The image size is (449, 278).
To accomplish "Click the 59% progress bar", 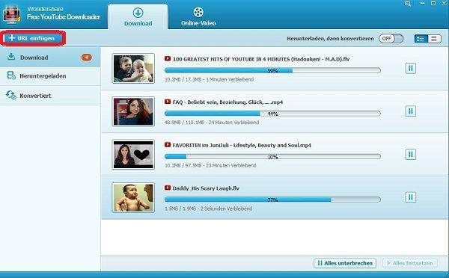I will tap(272, 70).
